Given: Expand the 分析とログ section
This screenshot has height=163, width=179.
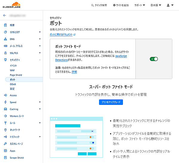Looking at the screenshot, I should 40,32.
